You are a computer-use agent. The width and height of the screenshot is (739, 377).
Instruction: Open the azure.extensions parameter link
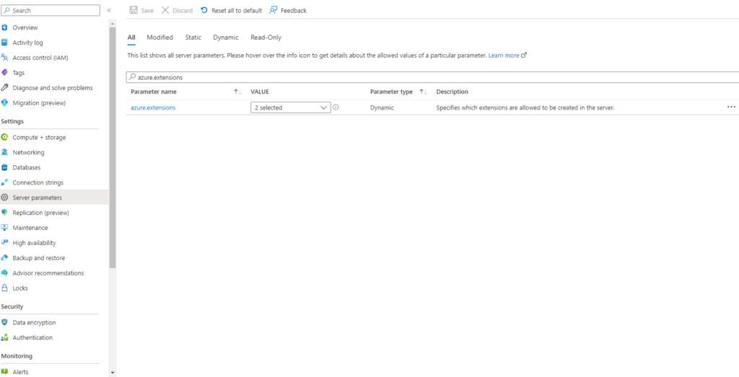tap(153, 108)
